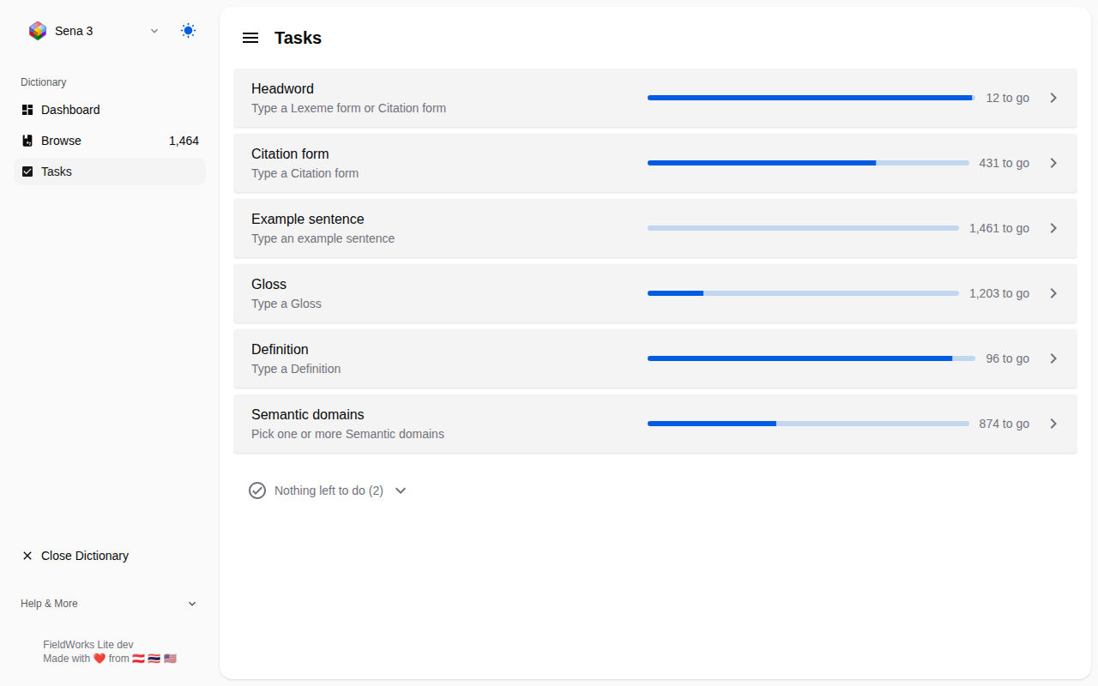This screenshot has height=686, width=1098.
Task: Click the hamburger menu icon beside Tasks
Action: point(250,38)
